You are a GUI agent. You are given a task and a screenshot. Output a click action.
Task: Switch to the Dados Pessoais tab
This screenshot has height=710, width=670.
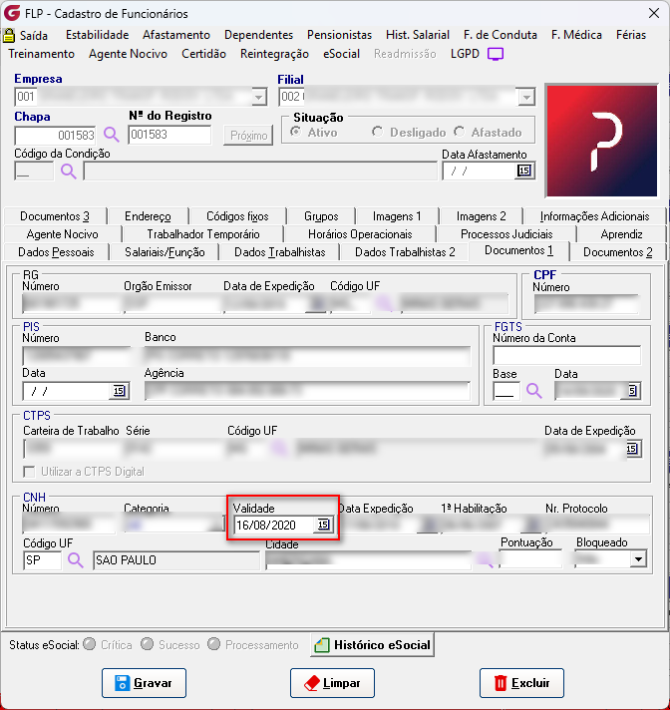[56, 252]
